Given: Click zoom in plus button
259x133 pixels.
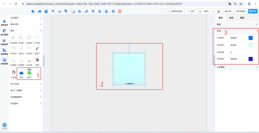Looking at the screenshot, I should point(200,11).
